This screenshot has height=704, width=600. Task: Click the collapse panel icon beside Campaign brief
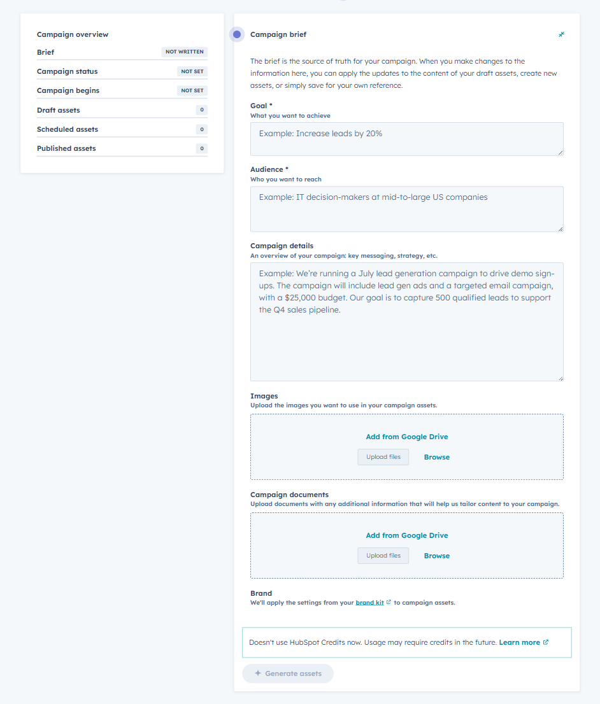click(561, 34)
